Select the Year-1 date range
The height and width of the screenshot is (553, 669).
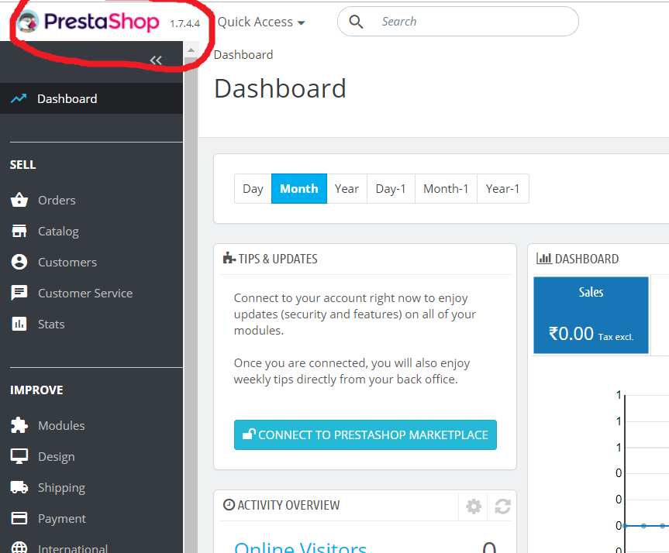[502, 188]
